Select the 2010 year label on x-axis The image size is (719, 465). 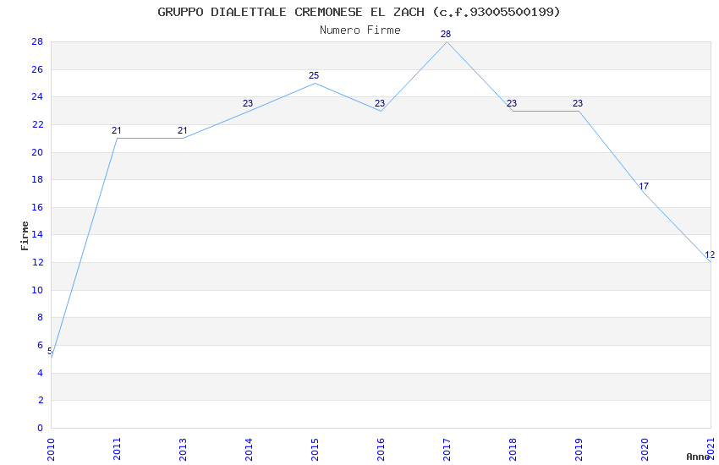pyautogui.click(x=51, y=450)
